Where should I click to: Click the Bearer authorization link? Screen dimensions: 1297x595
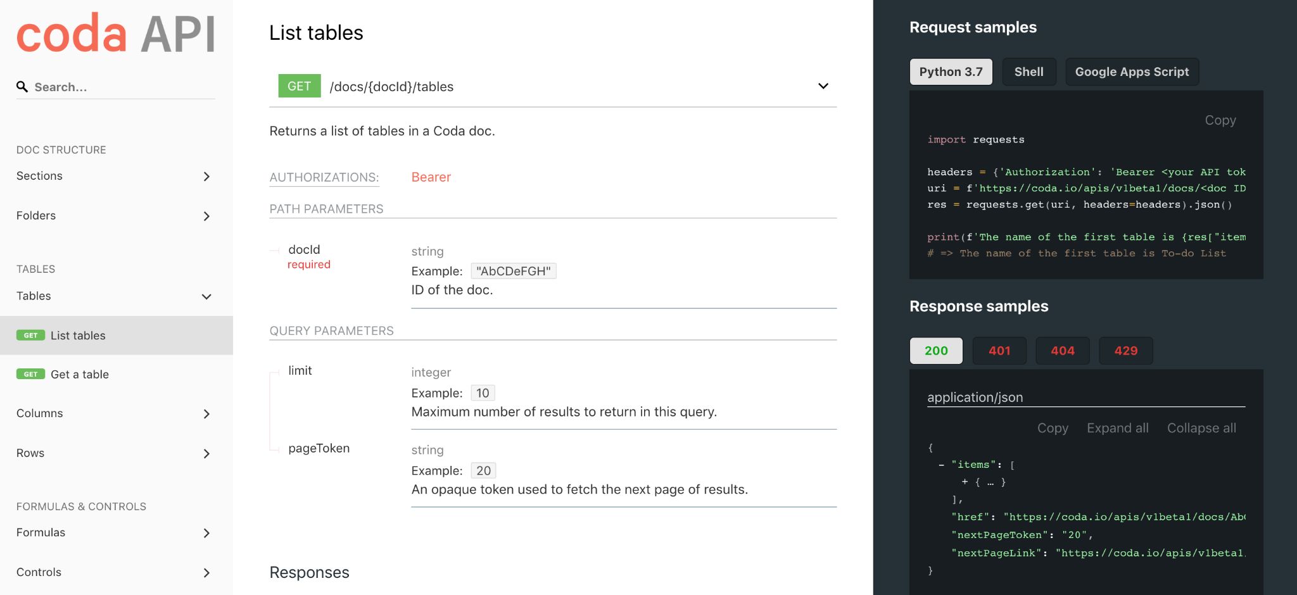pos(431,177)
